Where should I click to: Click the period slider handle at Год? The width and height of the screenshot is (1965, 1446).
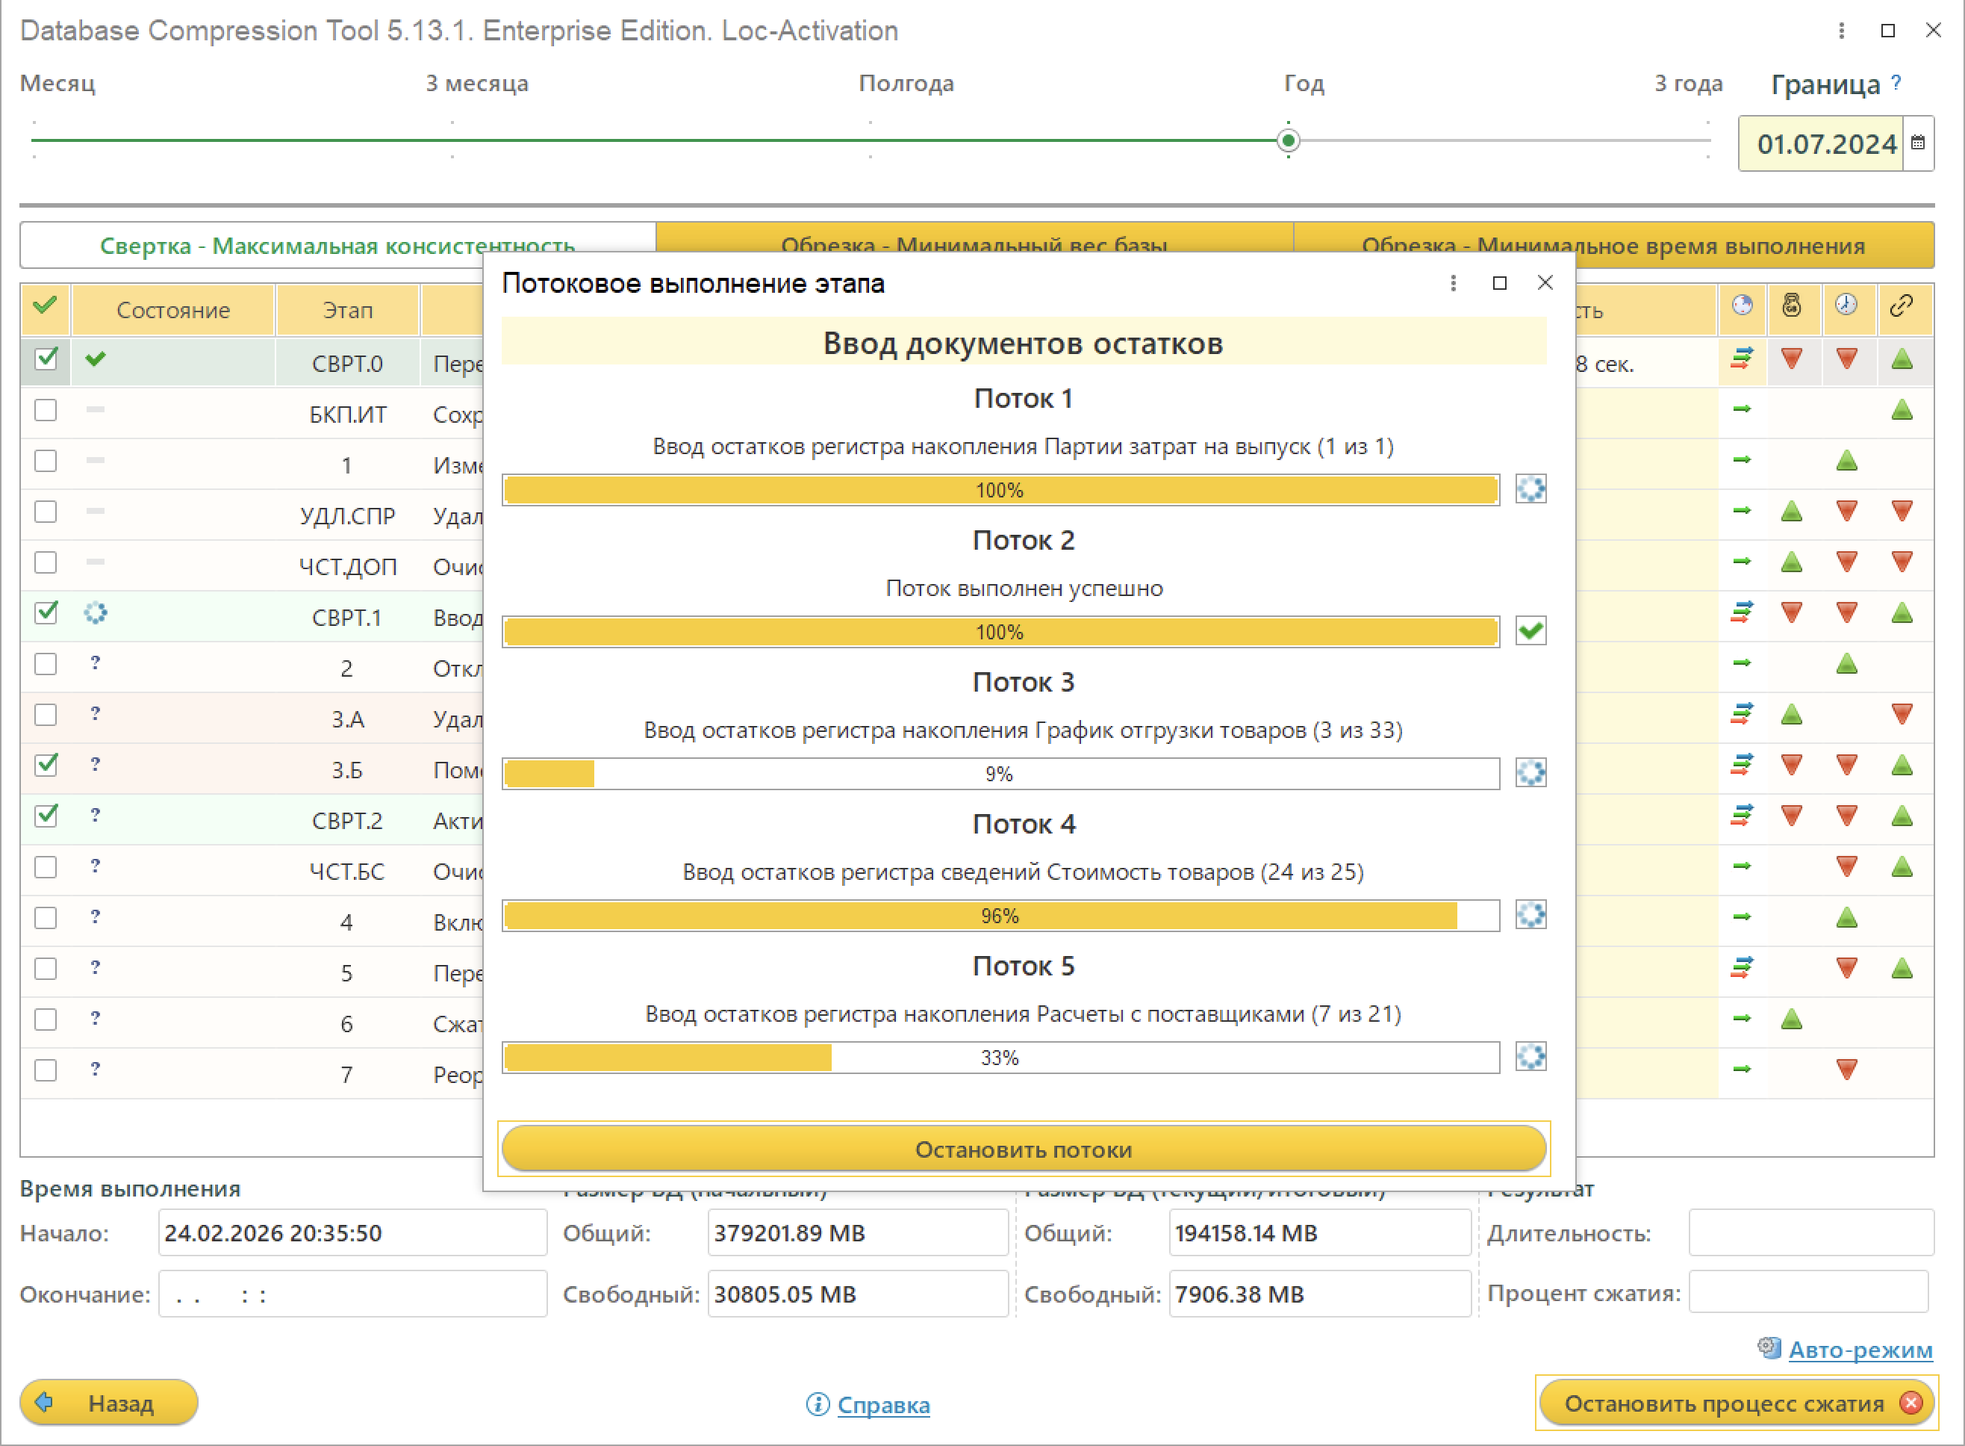pyautogui.click(x=1288, y=141)
